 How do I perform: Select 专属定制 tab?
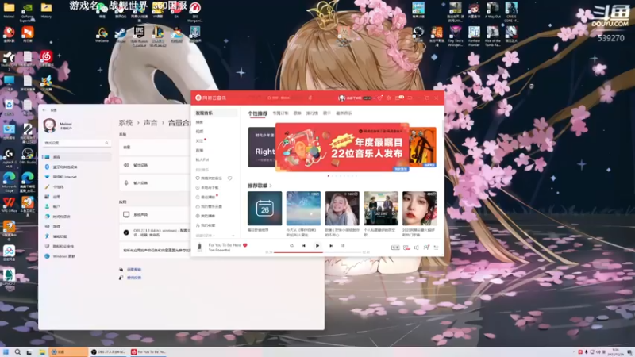click(280, 113)
